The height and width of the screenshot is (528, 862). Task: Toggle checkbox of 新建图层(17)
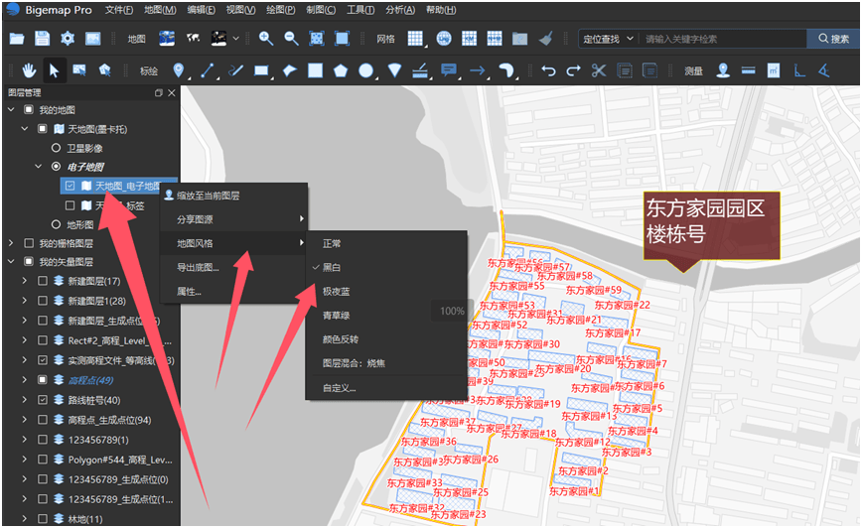[43, 281]
